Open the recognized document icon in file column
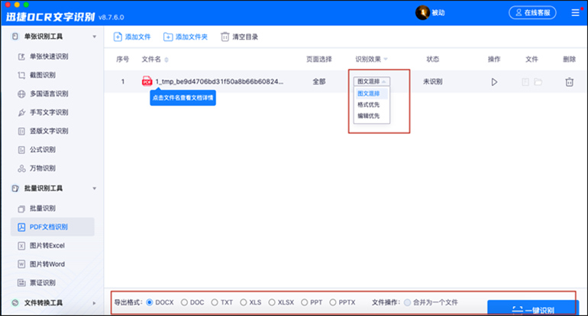This screenshot has width=588, height=316. [x=525, y=81]
